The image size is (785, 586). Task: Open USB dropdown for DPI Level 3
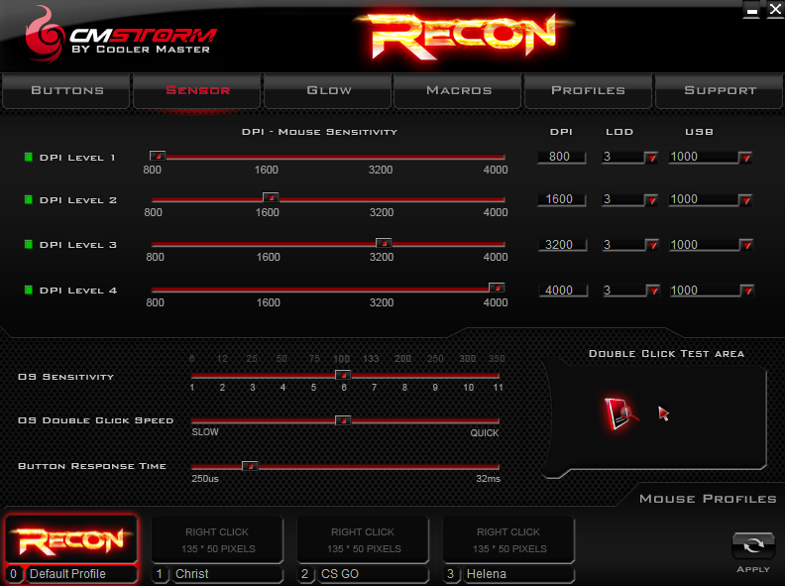click(745, 245)
